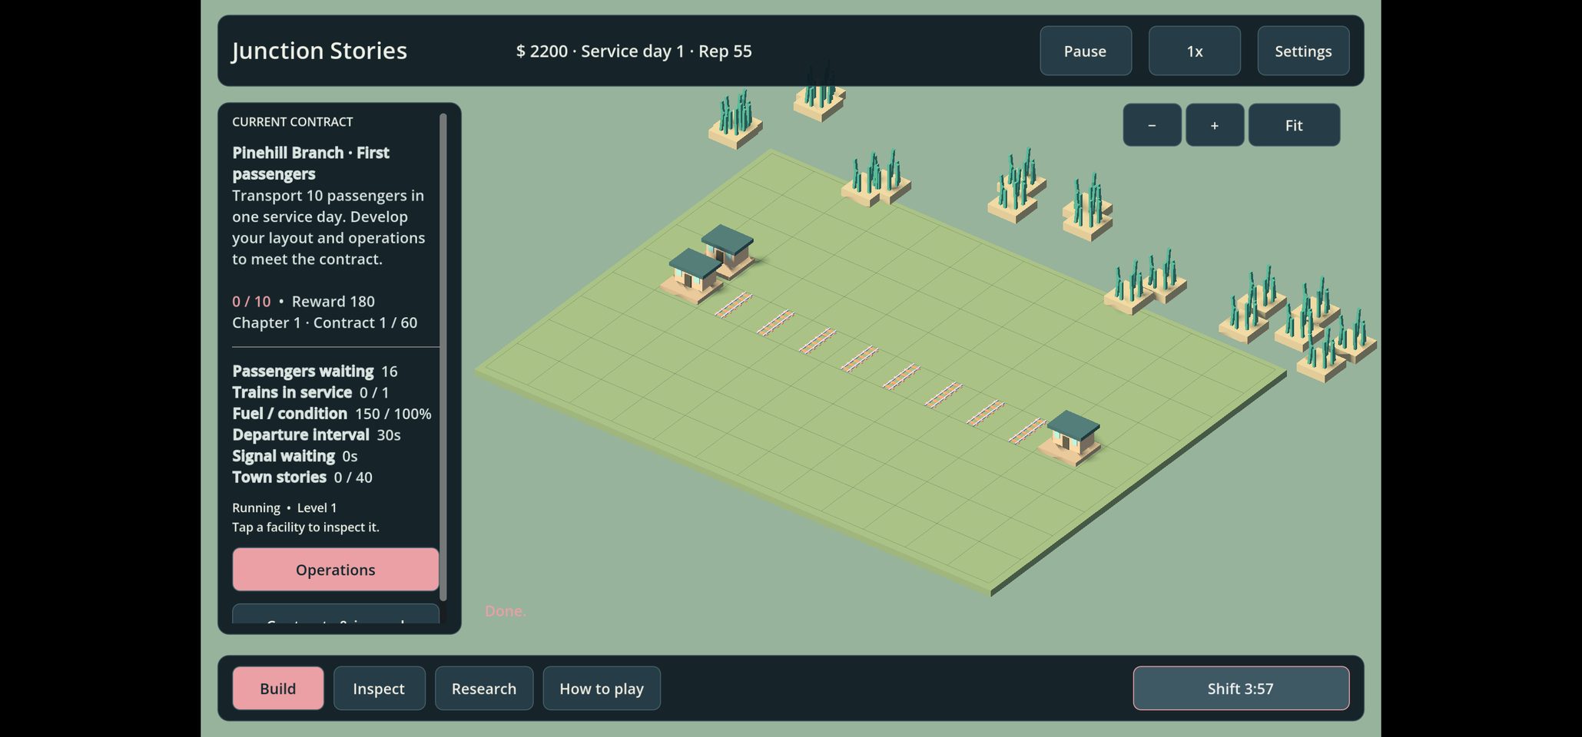Viewport: 1582px width, 737px height.
Task: Switch to Build mode
Action: [278, 689]
